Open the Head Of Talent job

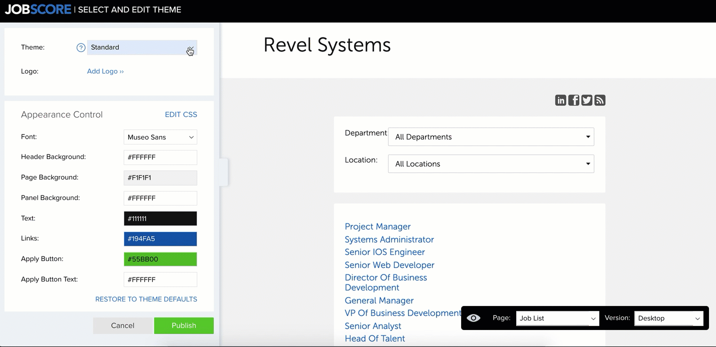(x=375, y=338)
